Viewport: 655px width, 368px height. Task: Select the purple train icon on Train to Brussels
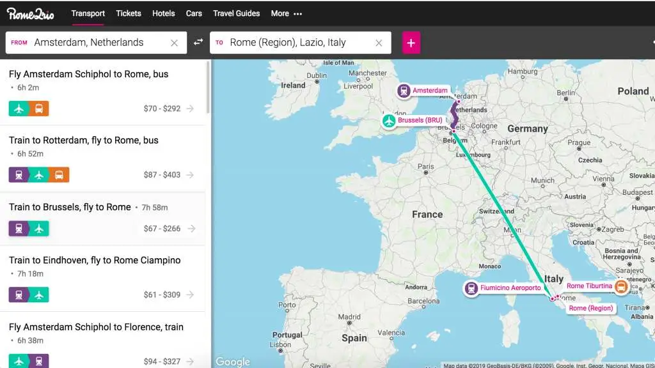click(x=17, y=228)
